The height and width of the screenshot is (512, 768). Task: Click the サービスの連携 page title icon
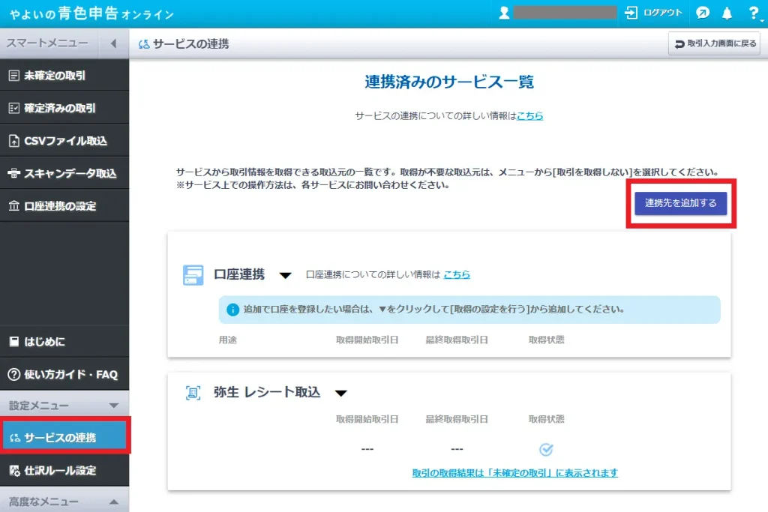144,44
